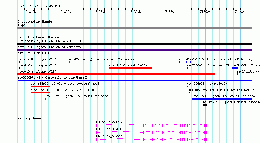
Task: Click the 71340k ruler position
Action: 31,12
